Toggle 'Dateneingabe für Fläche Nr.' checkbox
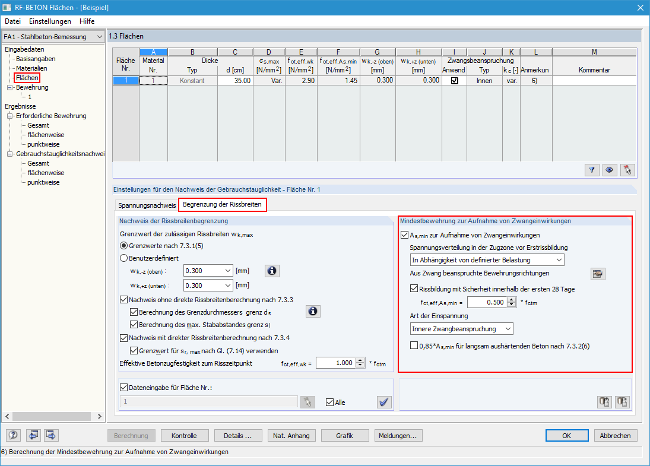650x466 pixels. (x=123, y=388)
